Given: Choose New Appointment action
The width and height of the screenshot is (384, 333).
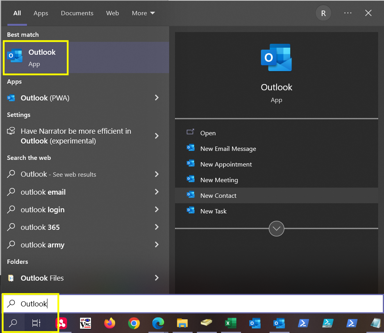Looking at the screenshot, I should pos(277,164).
